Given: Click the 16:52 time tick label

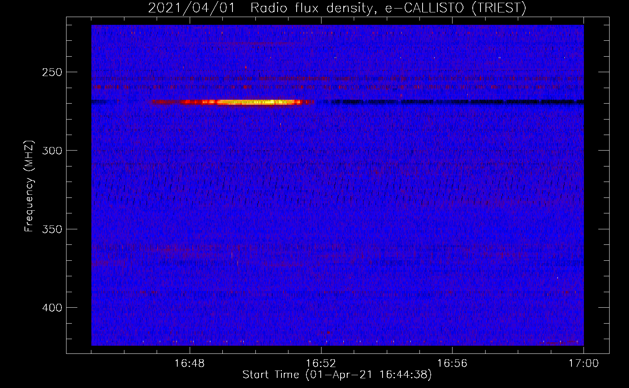Looking at the screenshot, I should pos(321,363).
